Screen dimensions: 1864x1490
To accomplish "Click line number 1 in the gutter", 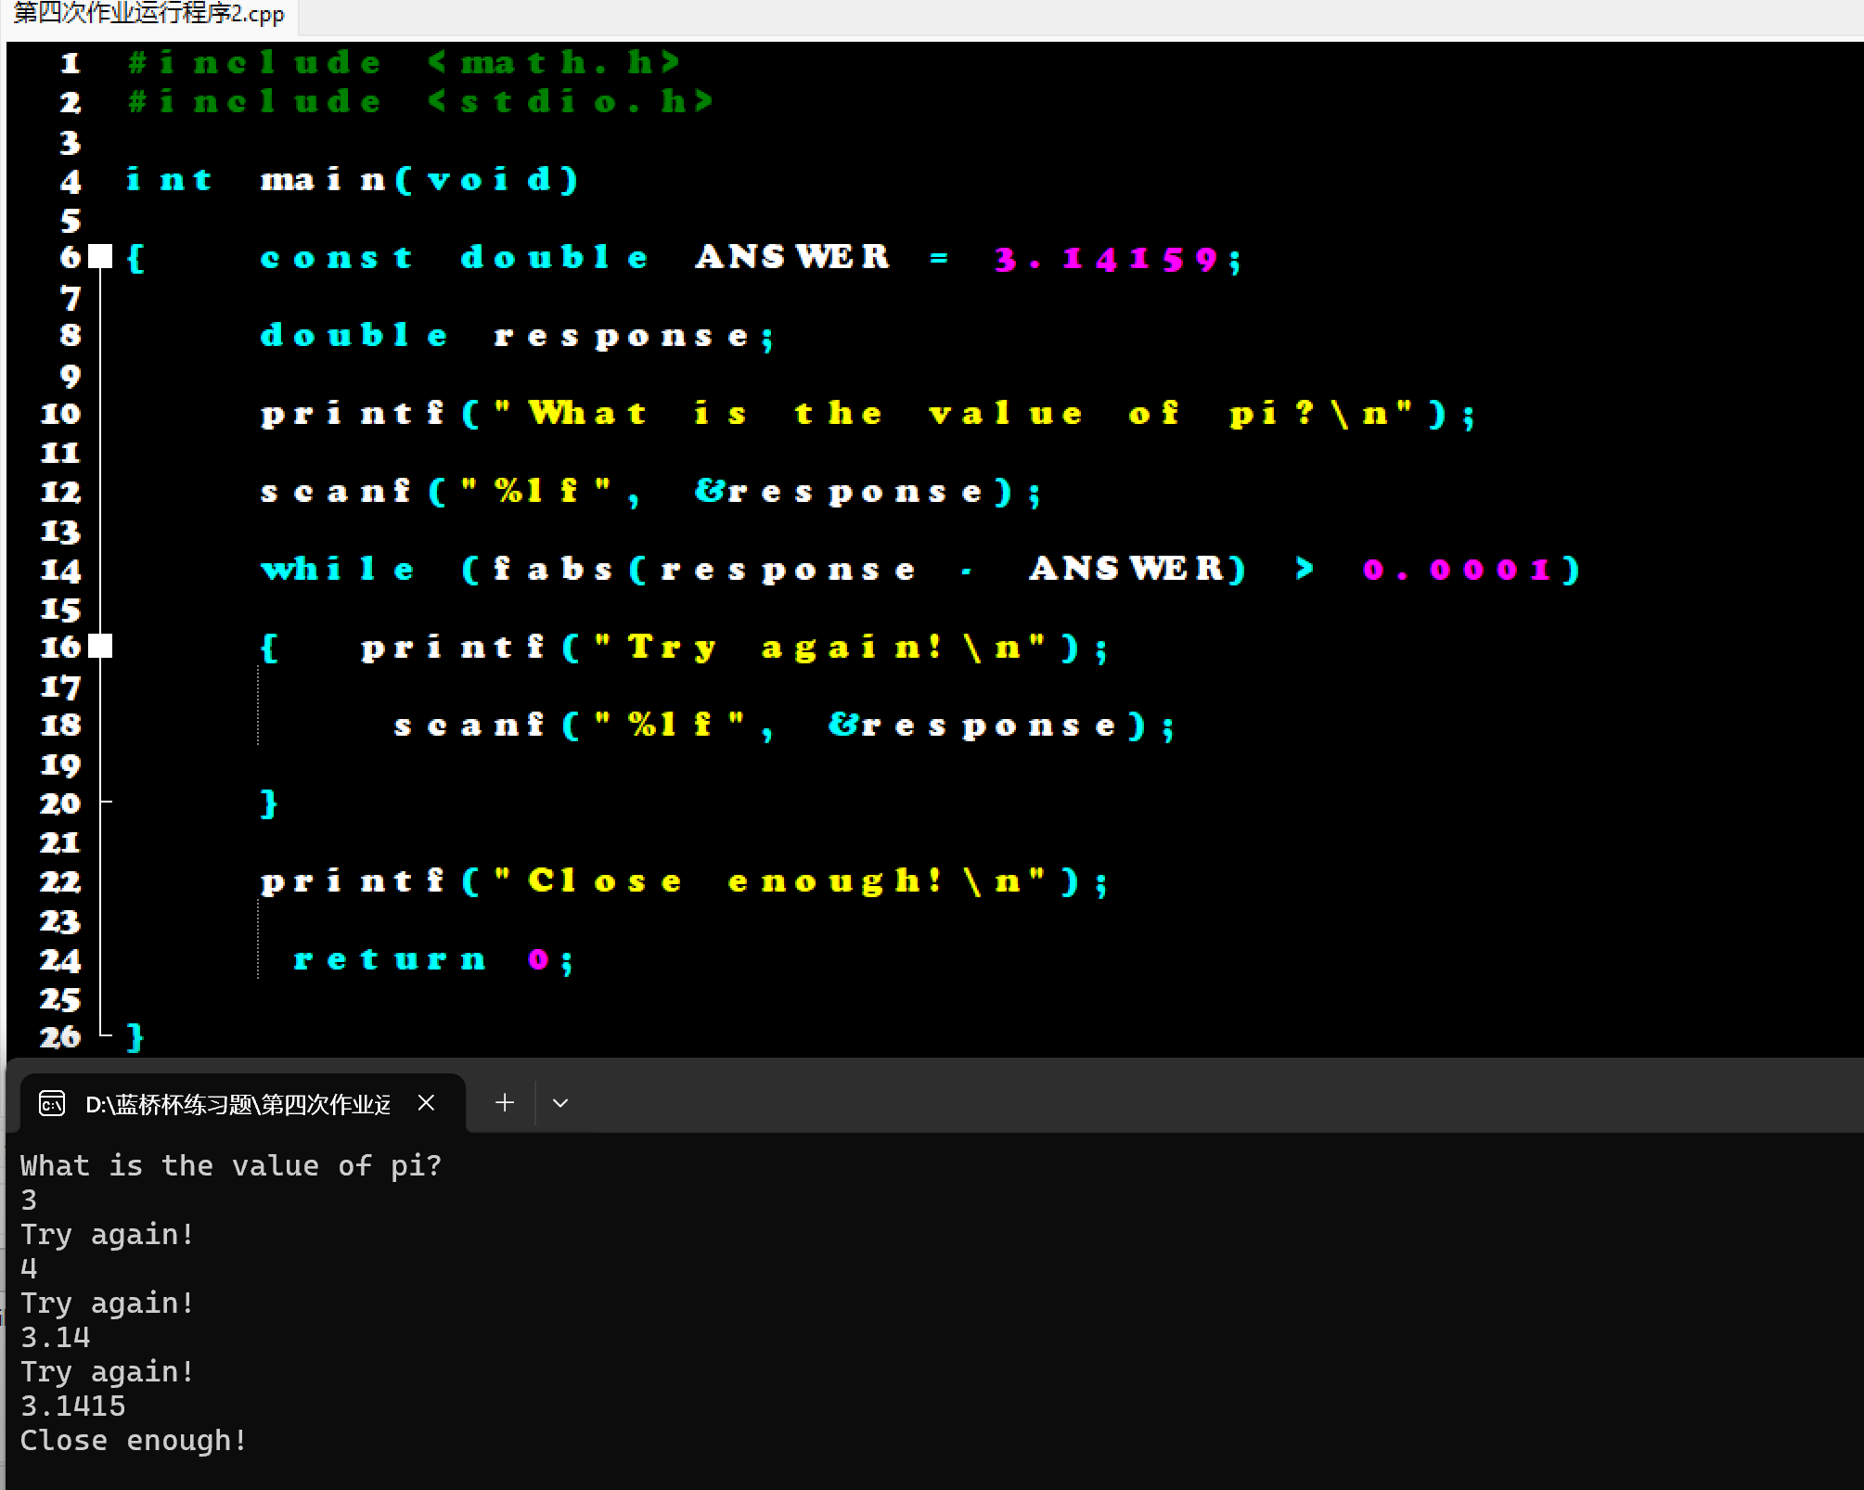I will click(70, 63).
